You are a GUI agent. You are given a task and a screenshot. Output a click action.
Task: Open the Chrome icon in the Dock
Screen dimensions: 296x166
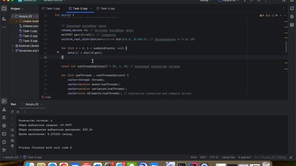(x=64, y=164)
